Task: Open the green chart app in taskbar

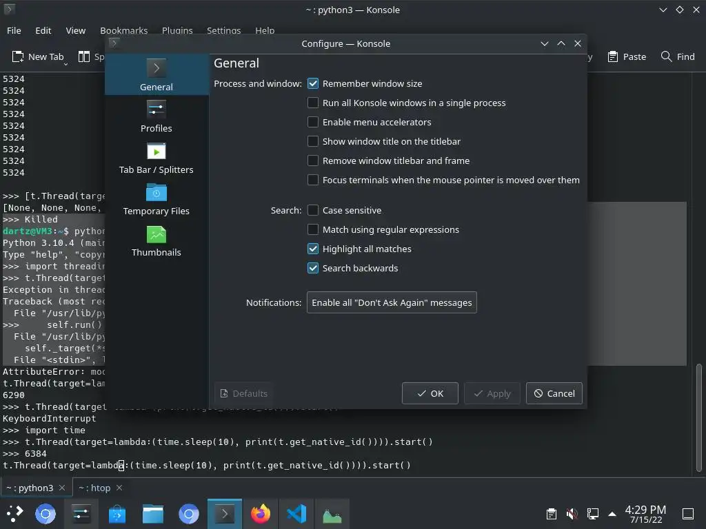Action: [x=332, y=514]
